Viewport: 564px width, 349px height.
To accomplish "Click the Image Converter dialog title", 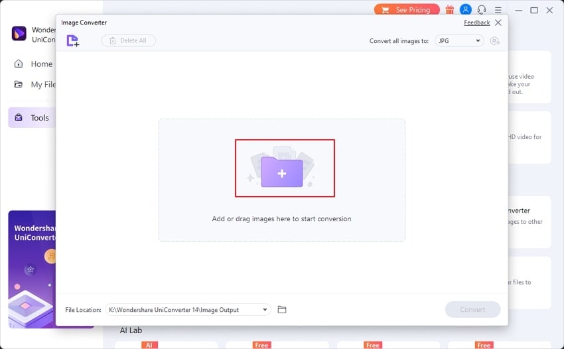I will pyautogui.click(x=84, y=23).
